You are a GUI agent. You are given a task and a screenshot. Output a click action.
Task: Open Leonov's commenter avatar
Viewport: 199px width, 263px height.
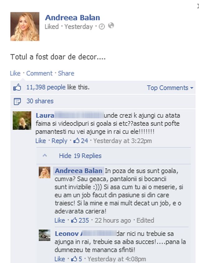(x=44, y=235)
